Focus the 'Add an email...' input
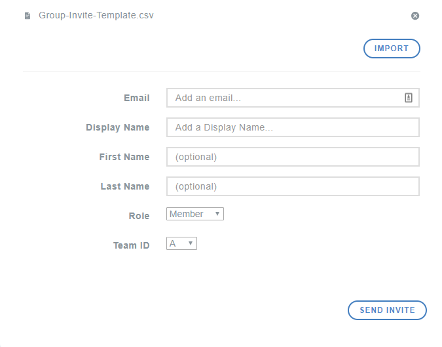 (285, 98)
